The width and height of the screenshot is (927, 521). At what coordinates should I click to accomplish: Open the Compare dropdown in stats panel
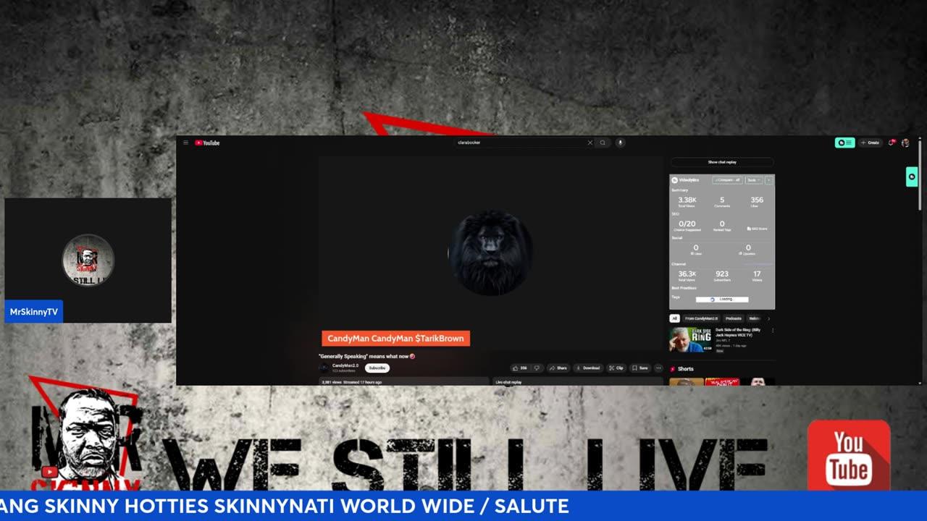click(x=727, y=179)
